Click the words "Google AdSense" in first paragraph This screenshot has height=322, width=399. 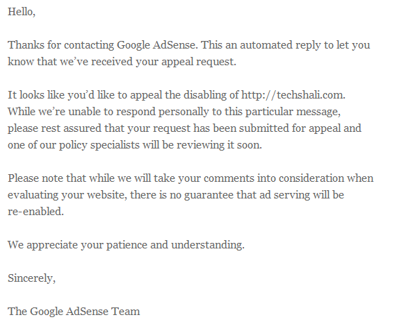coord(156,45)
